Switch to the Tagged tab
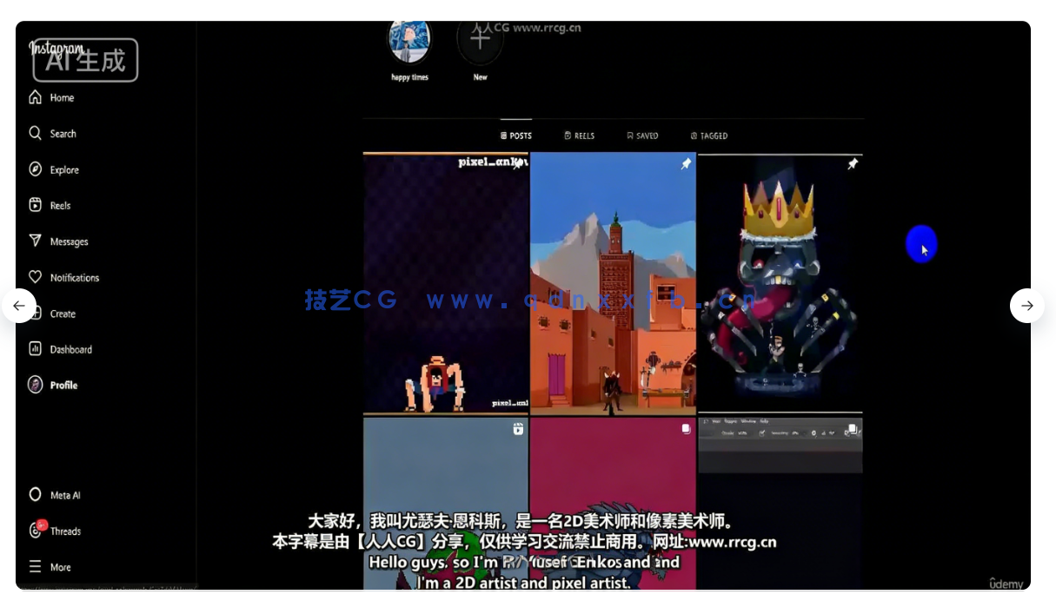1056x601 pixels. [x=709, y=136]
